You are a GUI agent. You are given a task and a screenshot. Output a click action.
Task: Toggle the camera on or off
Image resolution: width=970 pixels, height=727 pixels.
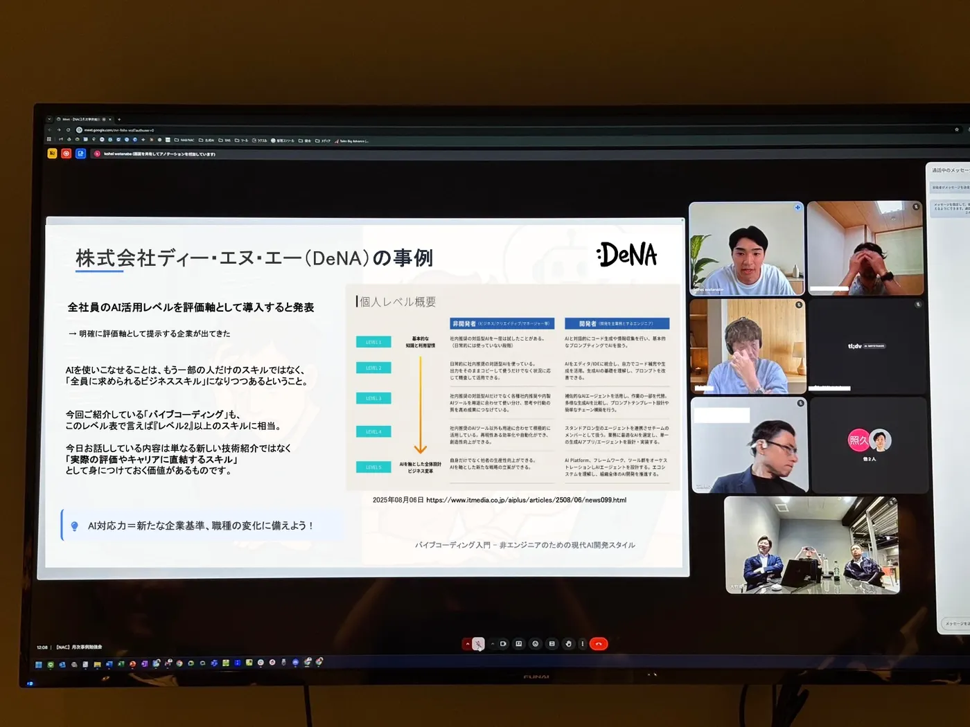[503, 644]
